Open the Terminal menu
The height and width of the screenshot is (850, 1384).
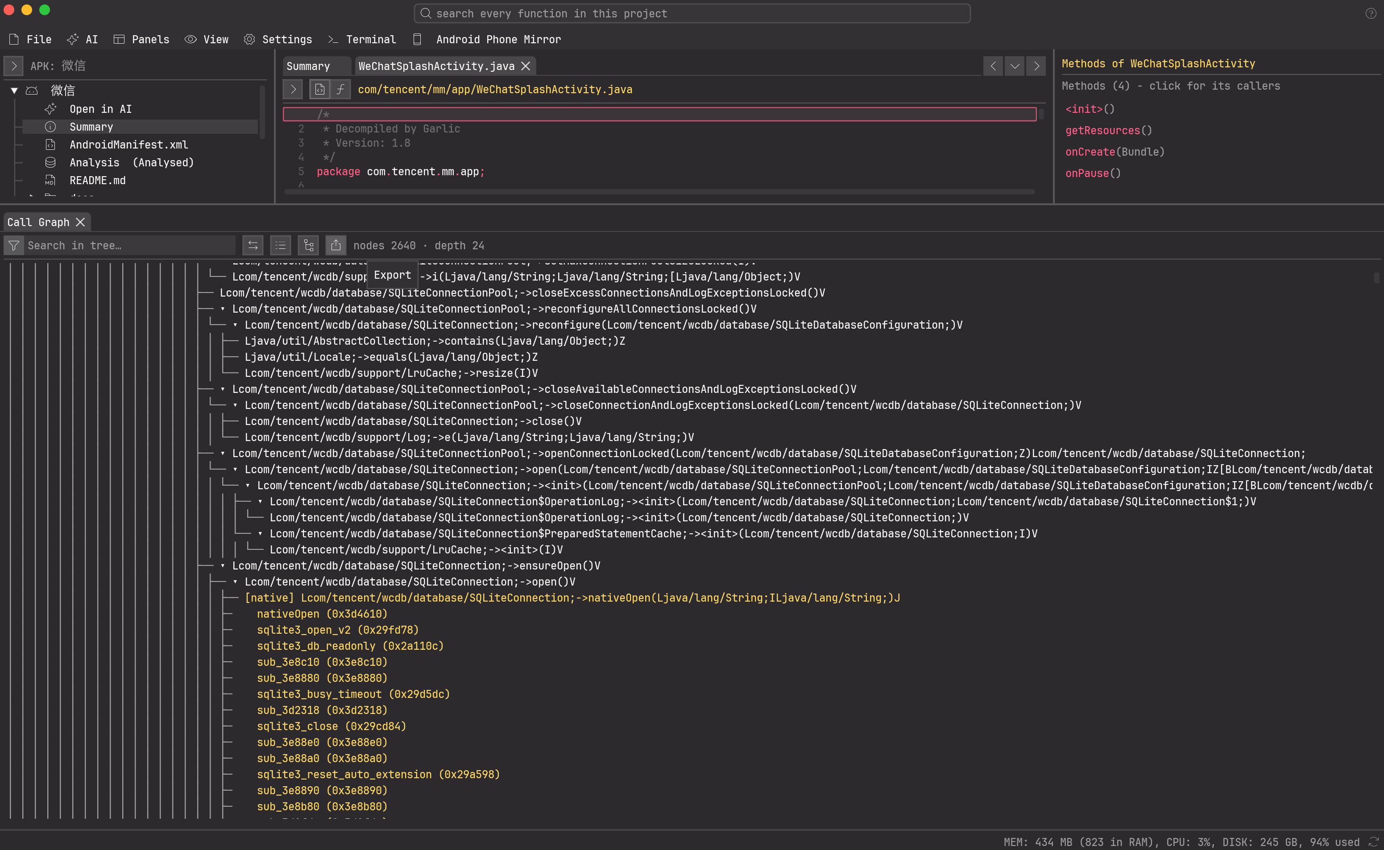362,39
